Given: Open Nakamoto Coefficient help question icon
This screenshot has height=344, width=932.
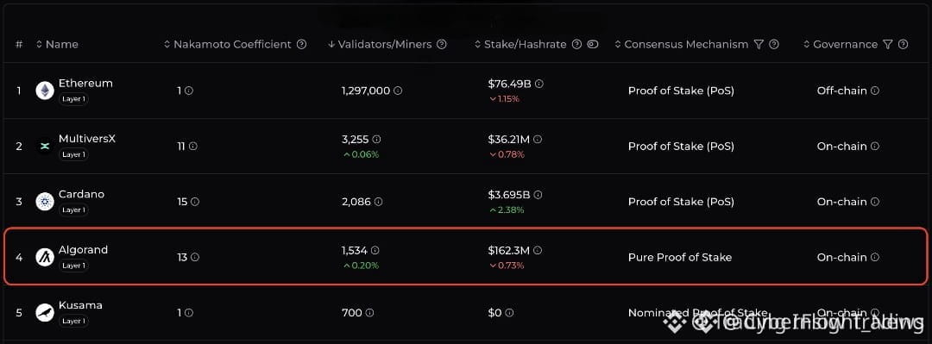Looking at the screenshot, I should coord(301,45).
